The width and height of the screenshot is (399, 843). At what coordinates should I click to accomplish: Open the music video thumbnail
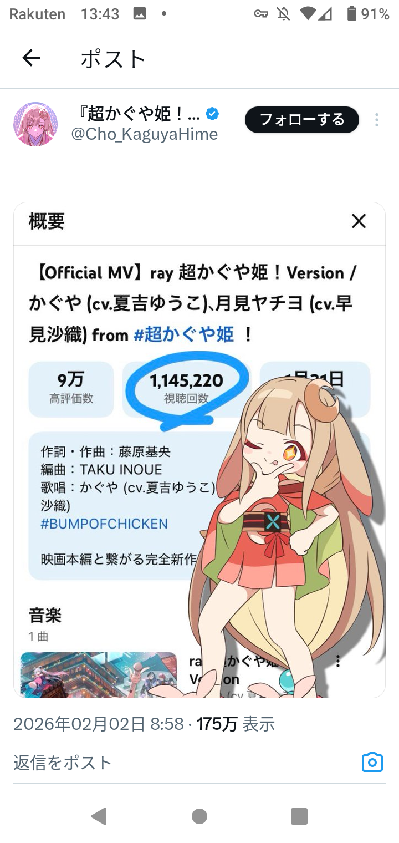coord(99,674)
